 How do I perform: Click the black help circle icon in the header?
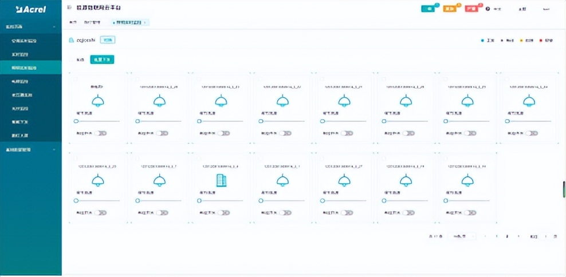[x=488, y=9]
